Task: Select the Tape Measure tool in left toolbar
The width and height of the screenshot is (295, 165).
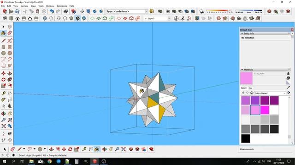Action: click(3, 93)
